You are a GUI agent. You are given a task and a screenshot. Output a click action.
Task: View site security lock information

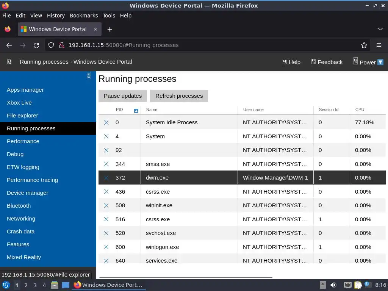tap(62, 45)
